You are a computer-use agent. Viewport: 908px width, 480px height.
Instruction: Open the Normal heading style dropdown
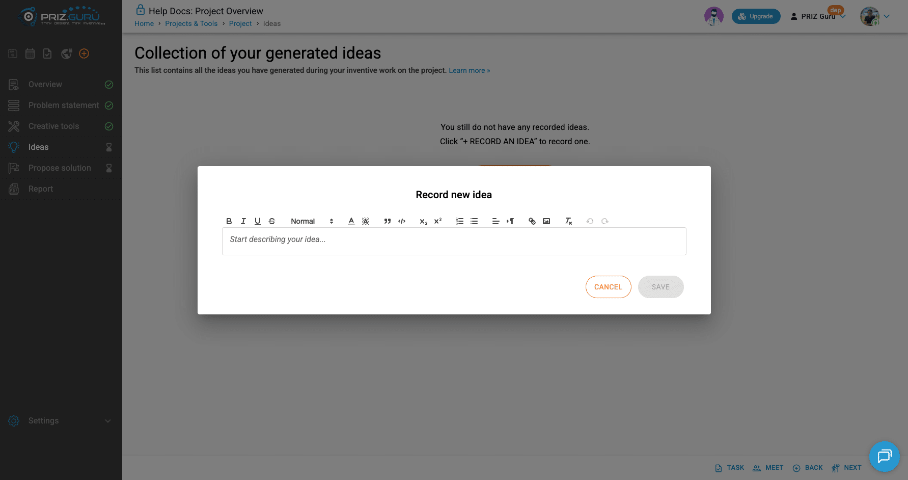click(312, 221)
